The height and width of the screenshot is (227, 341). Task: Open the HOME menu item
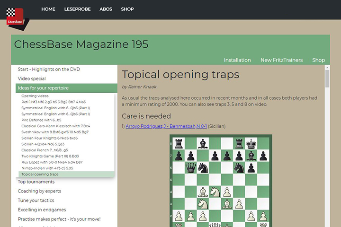[x=48, y=9]
